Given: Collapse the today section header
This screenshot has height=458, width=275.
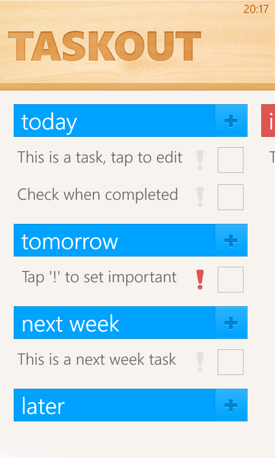Looking at the screenshot, I should (115, 120).
